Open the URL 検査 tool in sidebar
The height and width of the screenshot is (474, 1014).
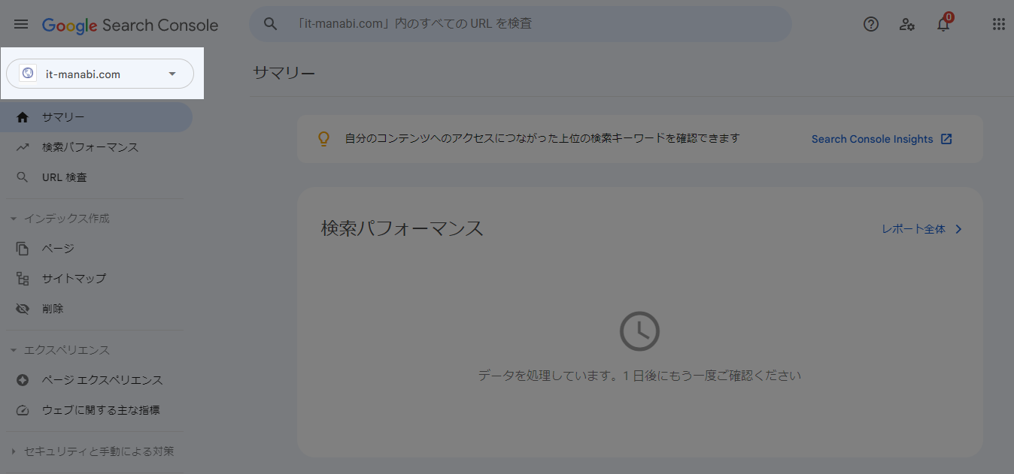point(65,177)
